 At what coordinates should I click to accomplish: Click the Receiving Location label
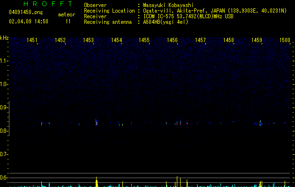[109, 11]
